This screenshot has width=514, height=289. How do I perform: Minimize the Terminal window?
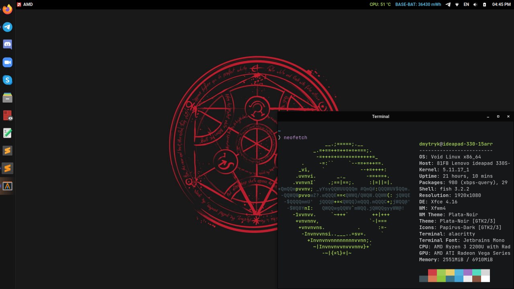coord(488,116)
